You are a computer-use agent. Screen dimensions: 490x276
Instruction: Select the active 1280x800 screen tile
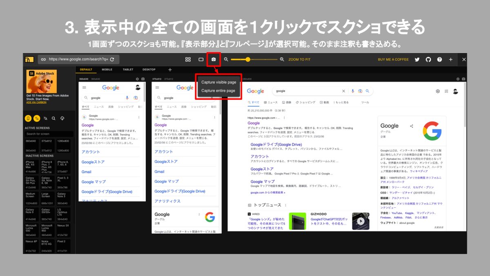[63, 145]
